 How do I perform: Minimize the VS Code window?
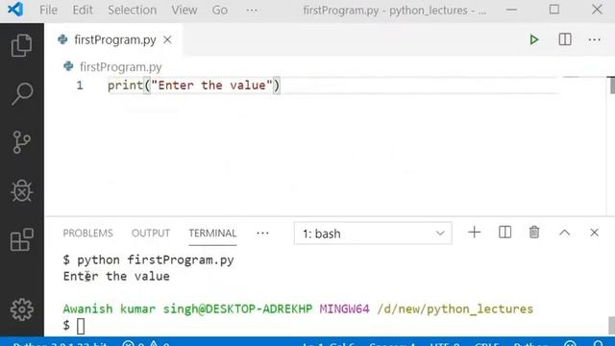tap(511, 10)
